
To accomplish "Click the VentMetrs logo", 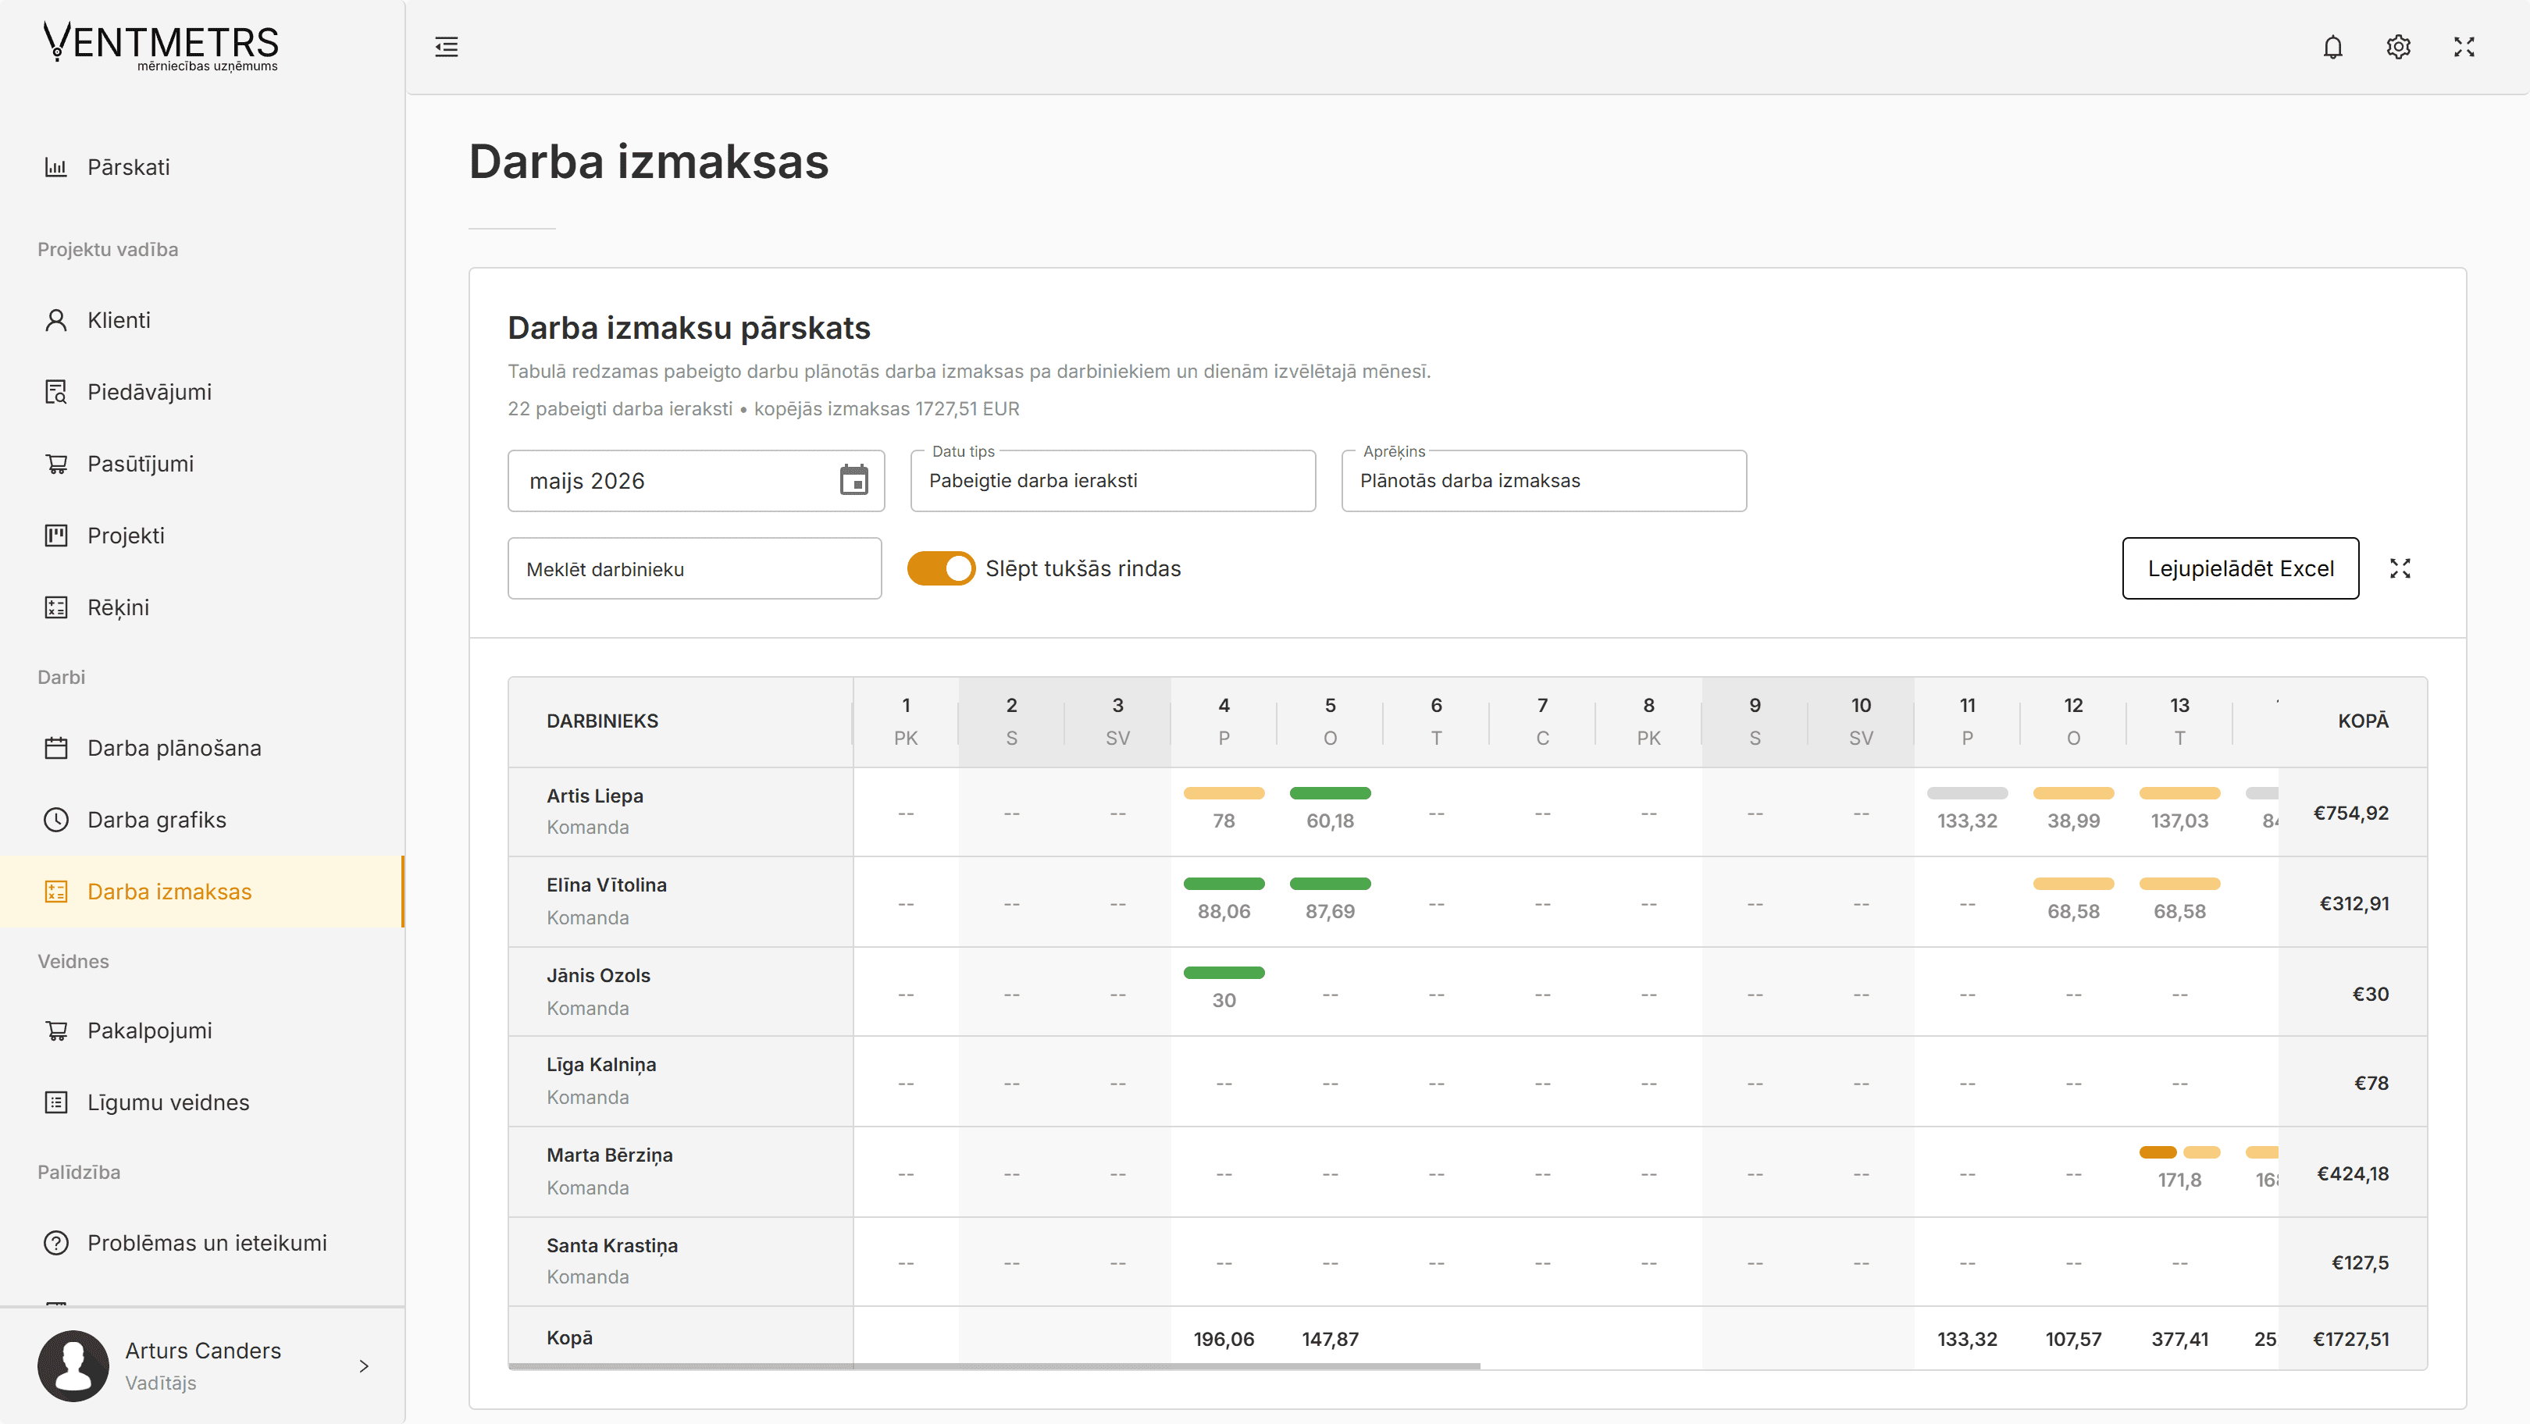I will pyautogui.click(x=161, y=46).
